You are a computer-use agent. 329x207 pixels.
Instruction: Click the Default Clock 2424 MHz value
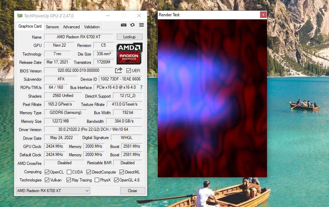[x=54, y=155]
